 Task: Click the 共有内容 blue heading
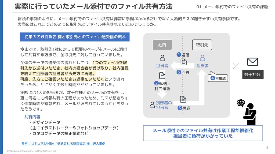point(32,117)
